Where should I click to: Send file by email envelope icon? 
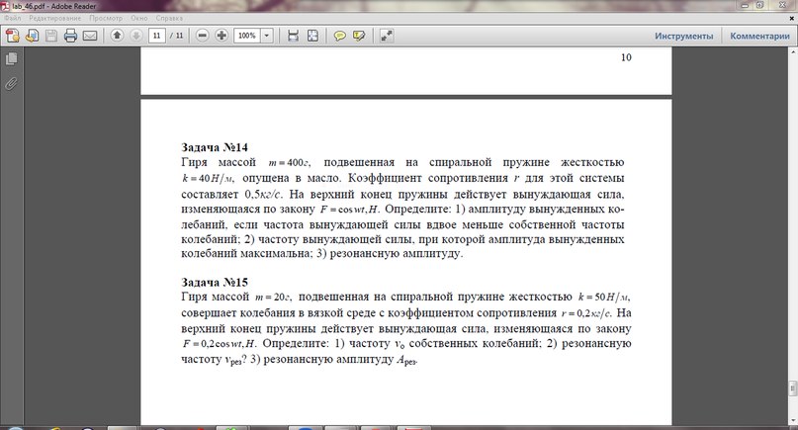pyautogui.click(x=90, y=36)
